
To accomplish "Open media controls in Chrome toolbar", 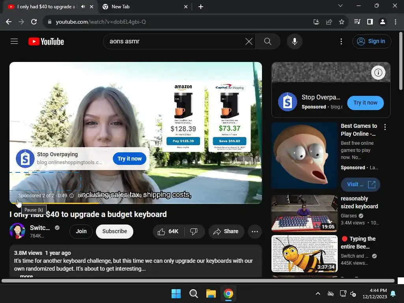I will pos(357,22).
